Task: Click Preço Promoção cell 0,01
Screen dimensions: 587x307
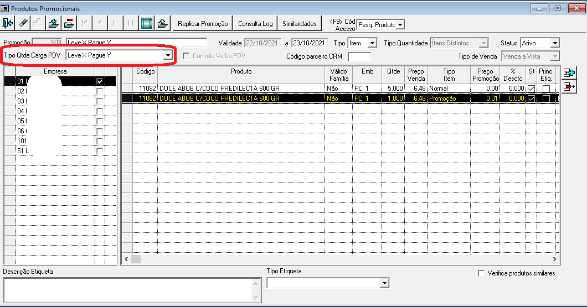Action: 485,98
